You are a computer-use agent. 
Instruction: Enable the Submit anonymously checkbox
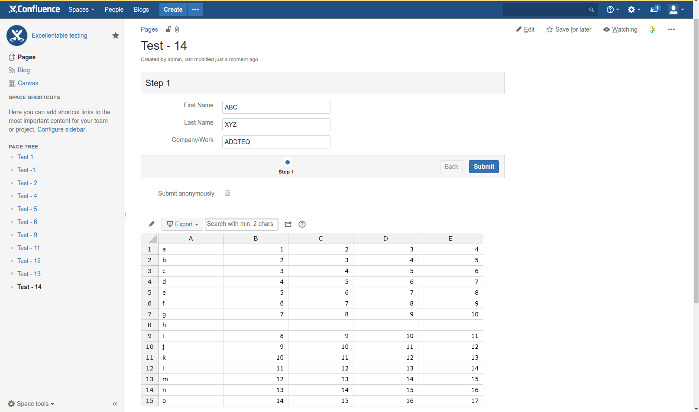(x=227, y=193)
